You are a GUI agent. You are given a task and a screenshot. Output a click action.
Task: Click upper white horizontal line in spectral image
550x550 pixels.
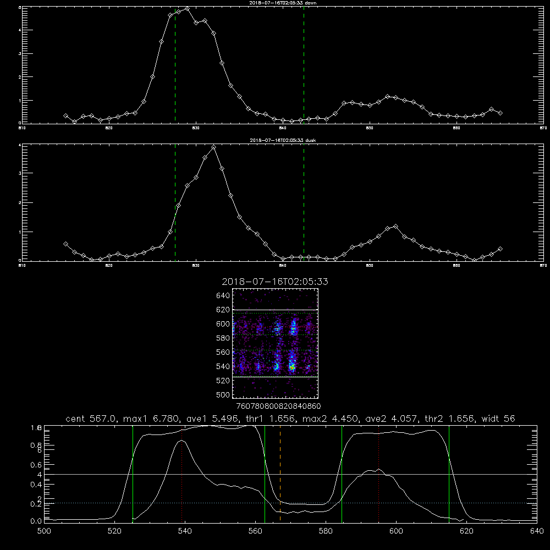point(276,310)
